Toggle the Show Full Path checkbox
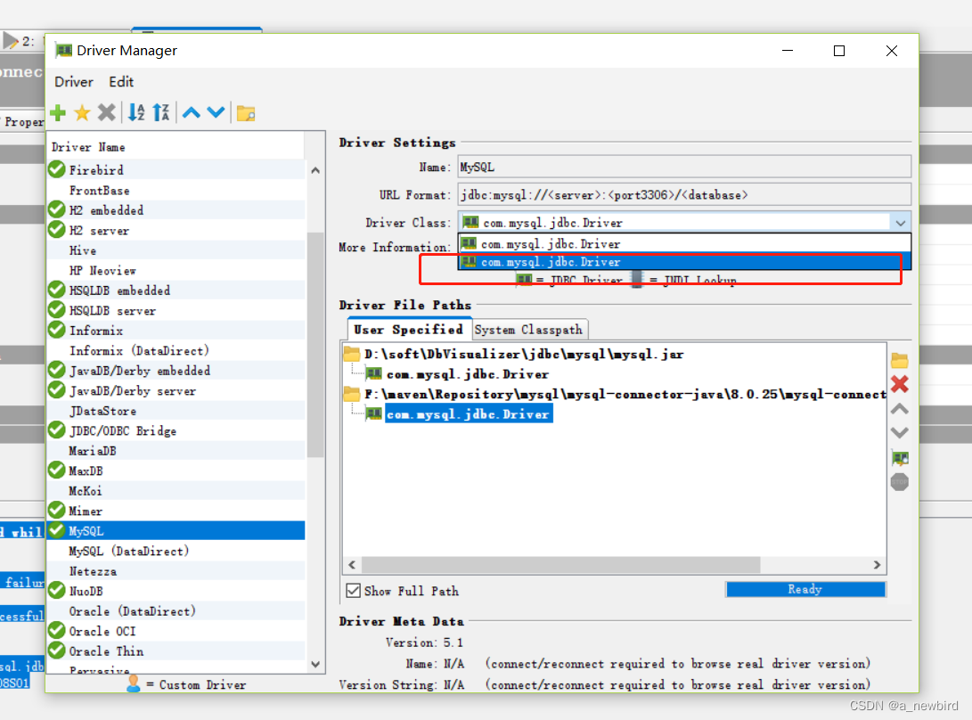Image resolution: width=972 pixels, height=720 pixels. pyautogui.click(x=354, y=590)
